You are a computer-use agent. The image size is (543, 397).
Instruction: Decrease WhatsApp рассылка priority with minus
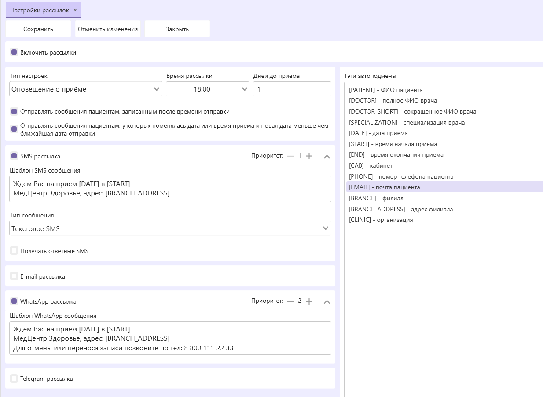[x=290, y=301]
